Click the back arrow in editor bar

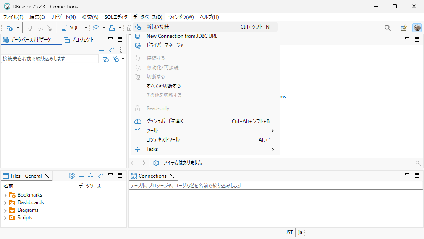pos(134,163)
